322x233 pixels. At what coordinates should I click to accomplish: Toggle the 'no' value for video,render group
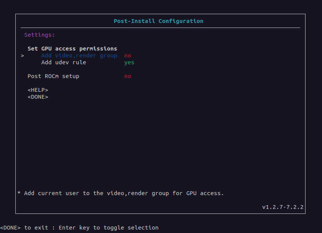127,55
